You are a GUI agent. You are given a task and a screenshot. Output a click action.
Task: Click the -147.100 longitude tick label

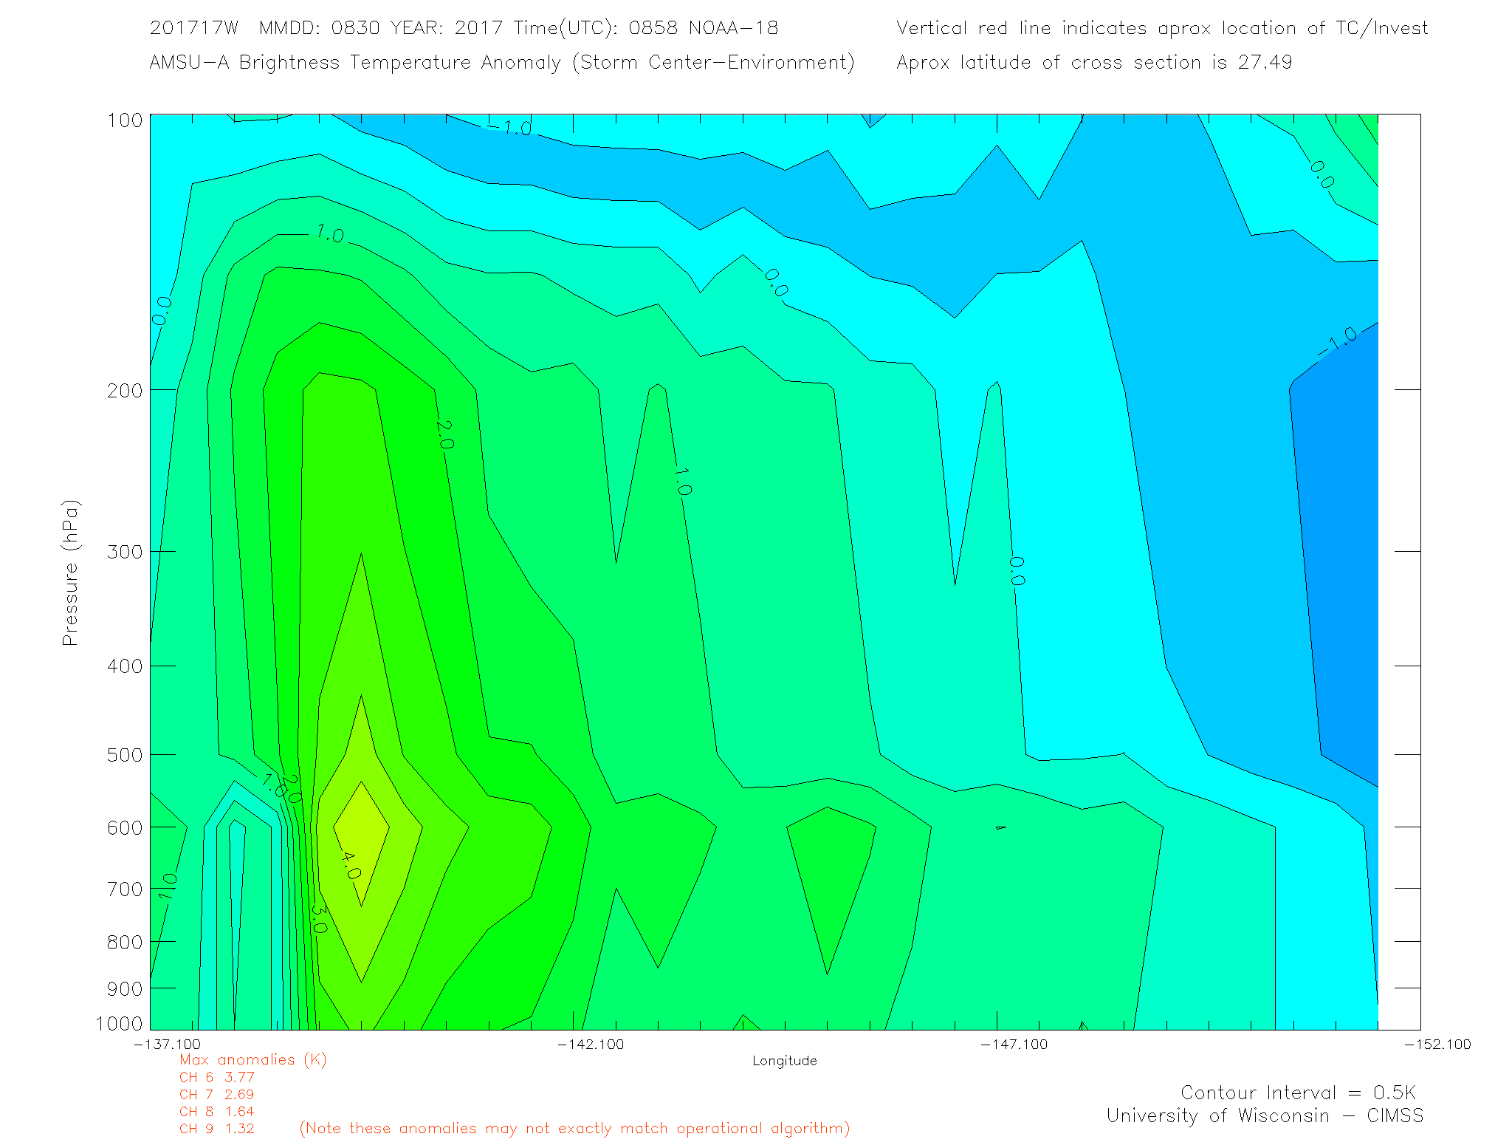pos(1014,1044)
